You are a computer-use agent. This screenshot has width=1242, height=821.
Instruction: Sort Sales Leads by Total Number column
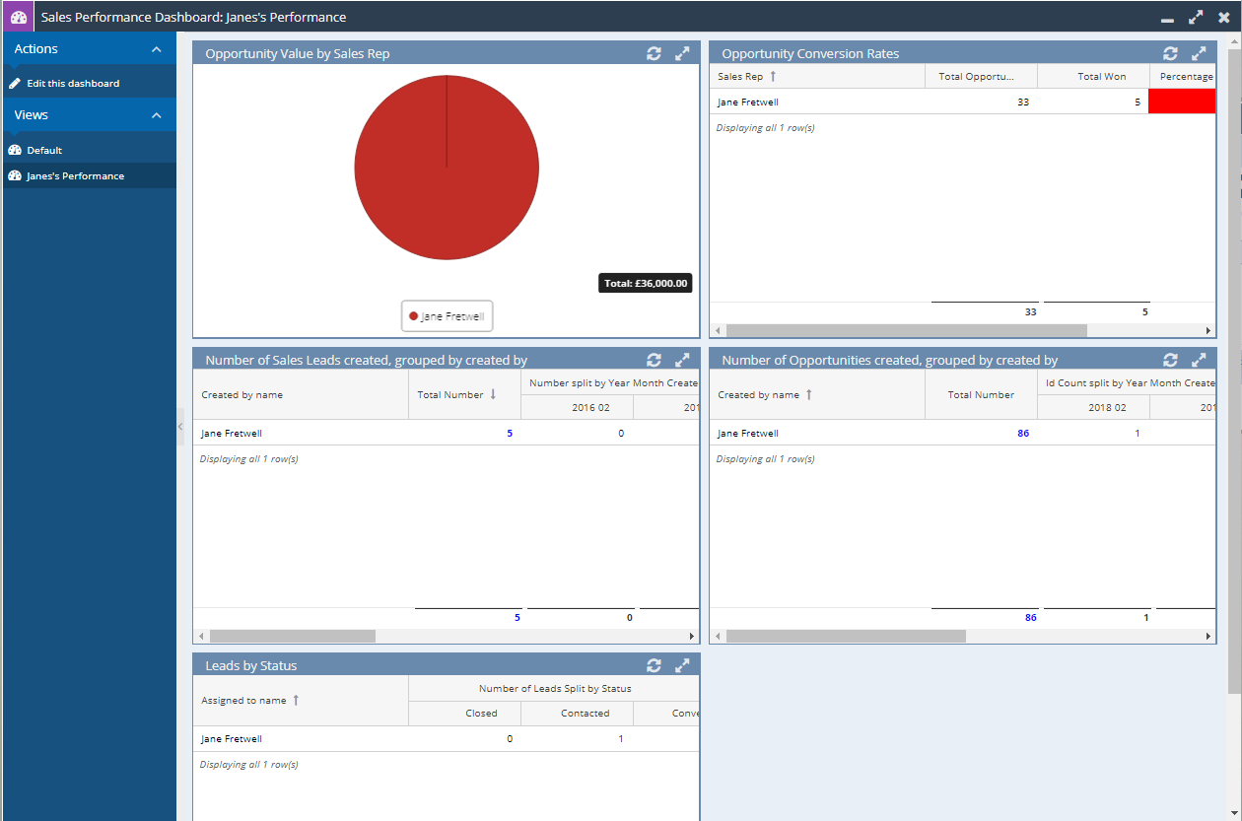[464, 394]
